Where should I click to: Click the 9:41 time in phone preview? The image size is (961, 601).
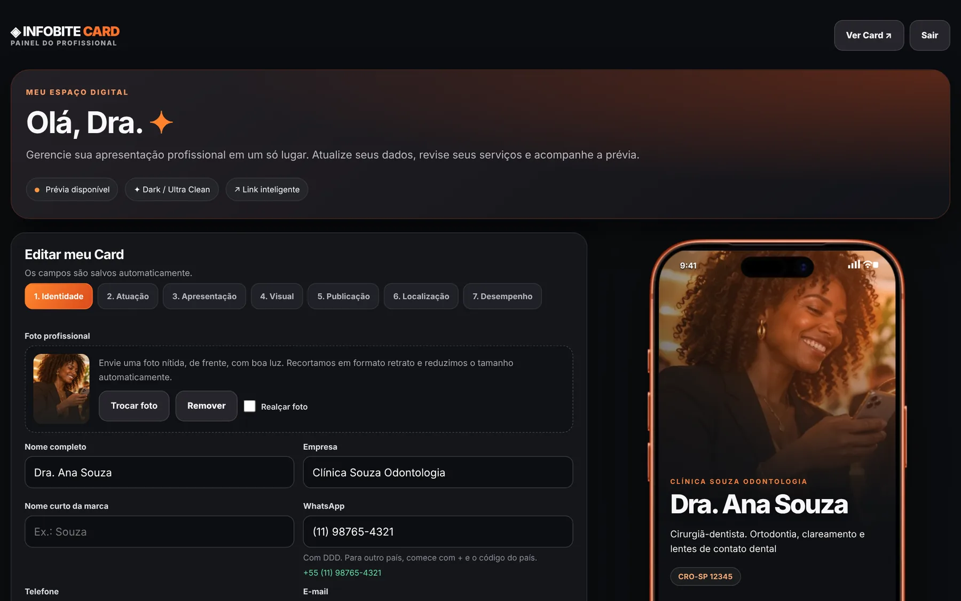point(688,266)
